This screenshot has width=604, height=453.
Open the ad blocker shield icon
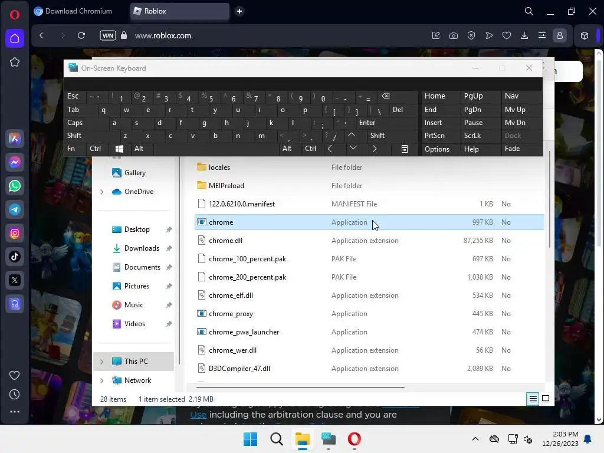click(x=471, y=35)
